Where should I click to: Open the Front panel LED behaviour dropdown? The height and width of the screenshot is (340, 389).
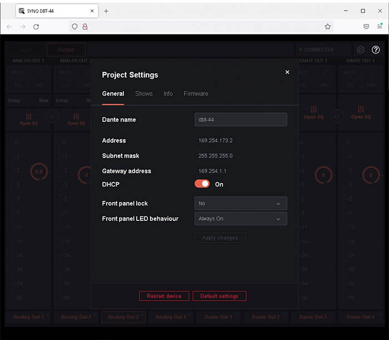(241, 219)
